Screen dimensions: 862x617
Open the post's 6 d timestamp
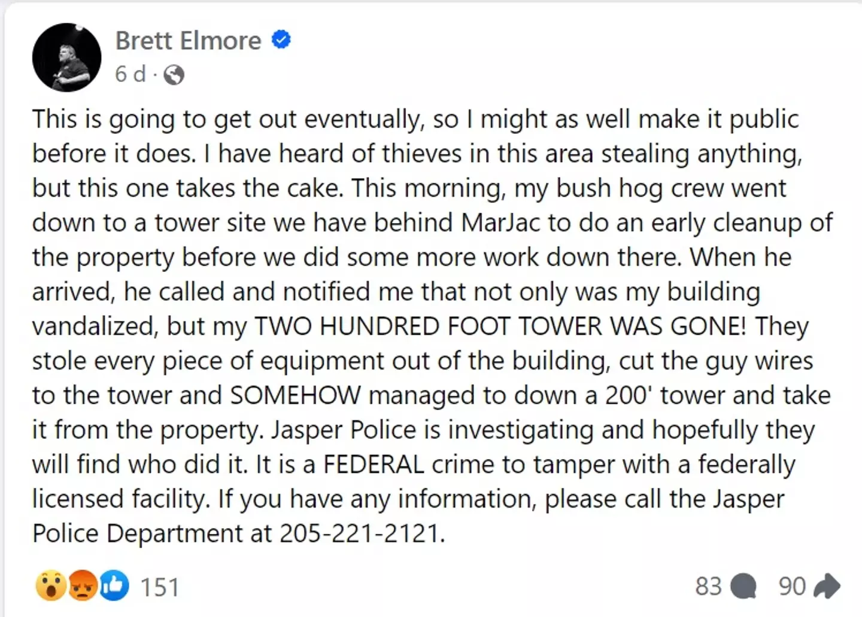point(130,74)
